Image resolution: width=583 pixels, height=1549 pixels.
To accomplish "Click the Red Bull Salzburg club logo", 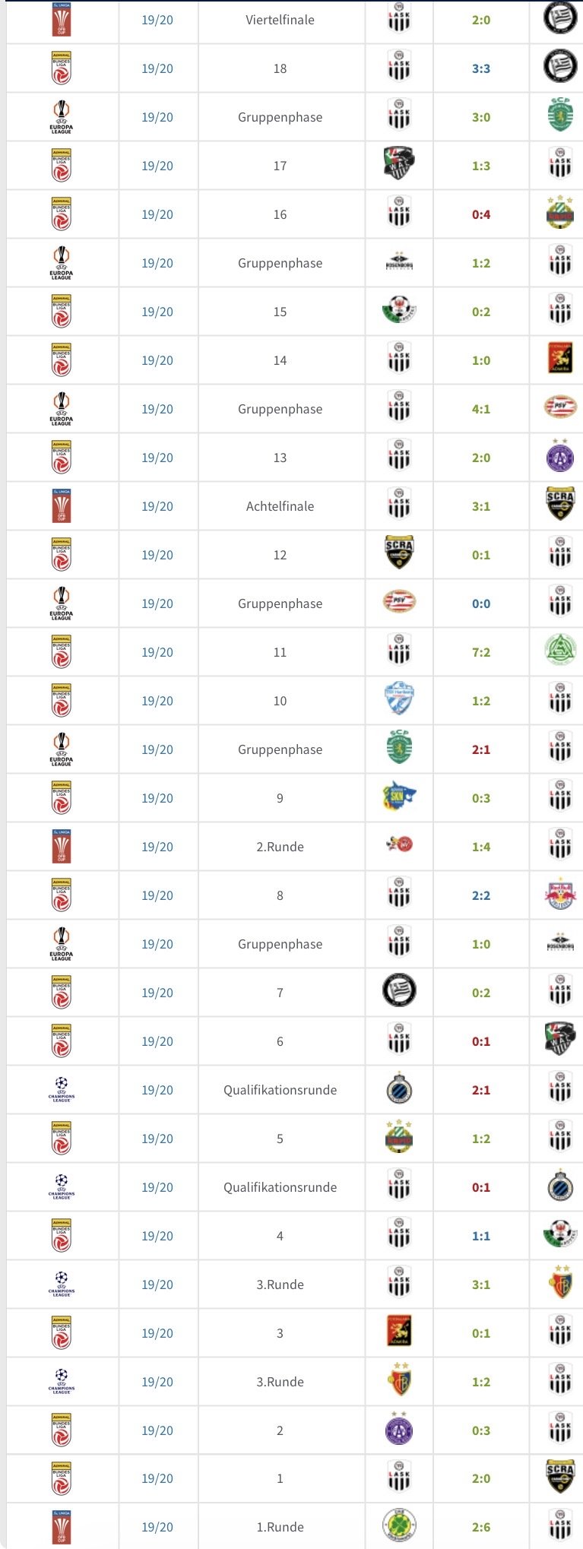I will (x=560, y=895).
